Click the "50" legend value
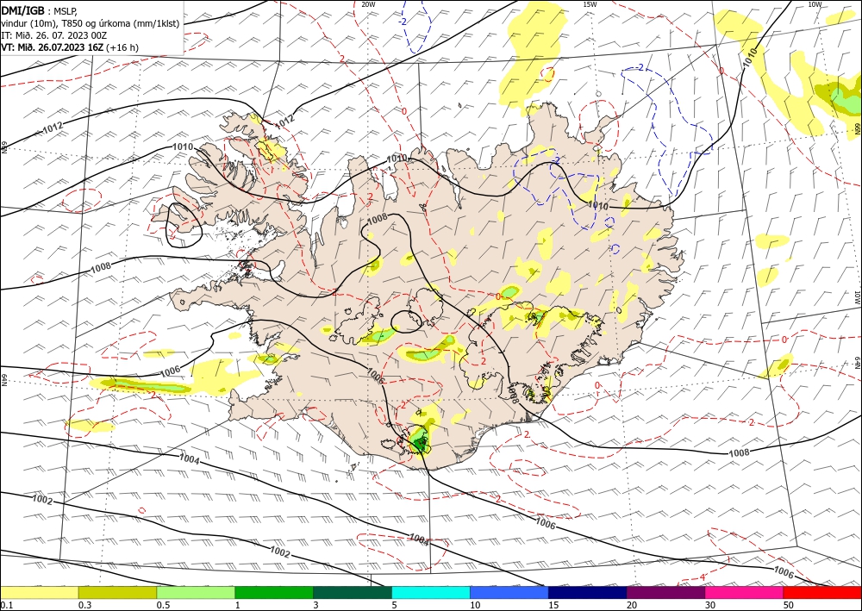 point(789,605)
